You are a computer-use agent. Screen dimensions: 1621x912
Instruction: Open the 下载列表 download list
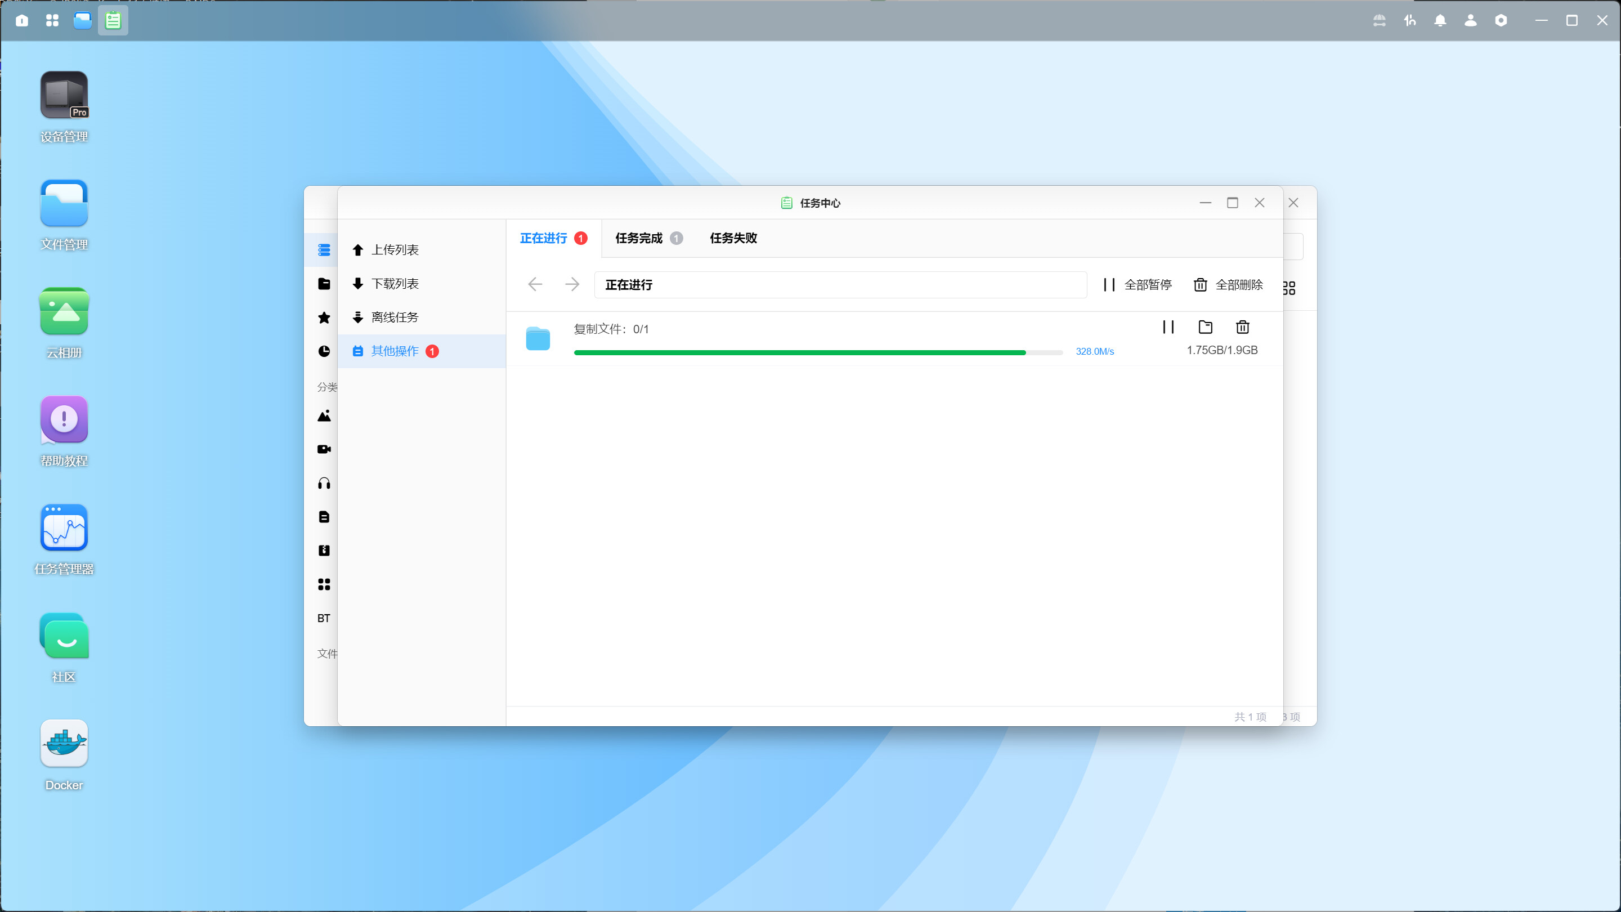pyautogui.click(x=395, y=283)
